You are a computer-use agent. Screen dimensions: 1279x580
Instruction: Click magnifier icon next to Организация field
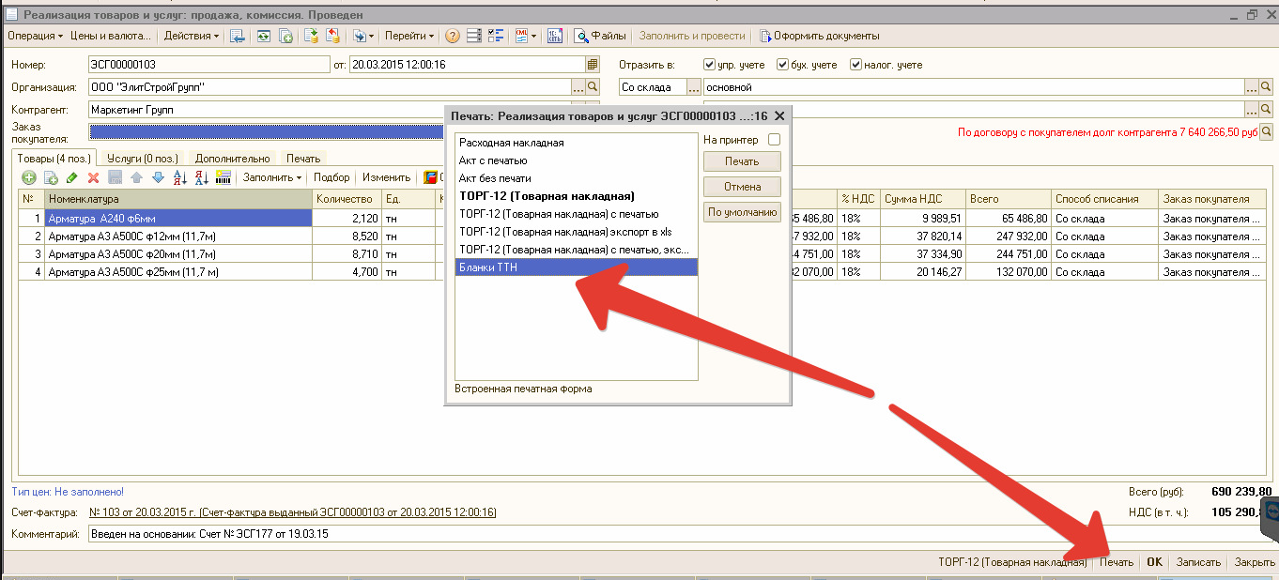pyautogui.click(x=593, y=87)
